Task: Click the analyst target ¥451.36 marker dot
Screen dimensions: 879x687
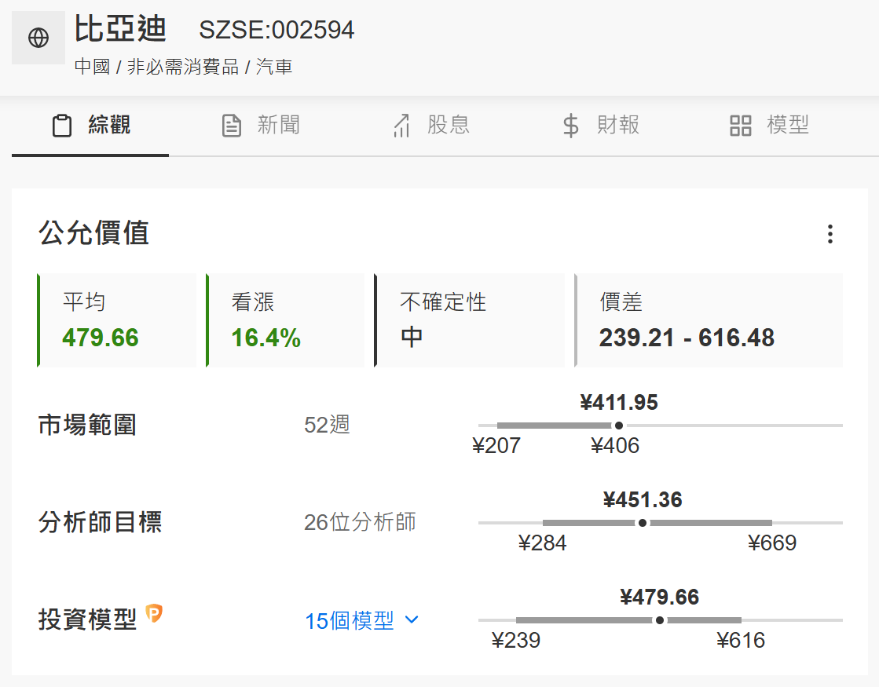Action: (x=643, y=523)
